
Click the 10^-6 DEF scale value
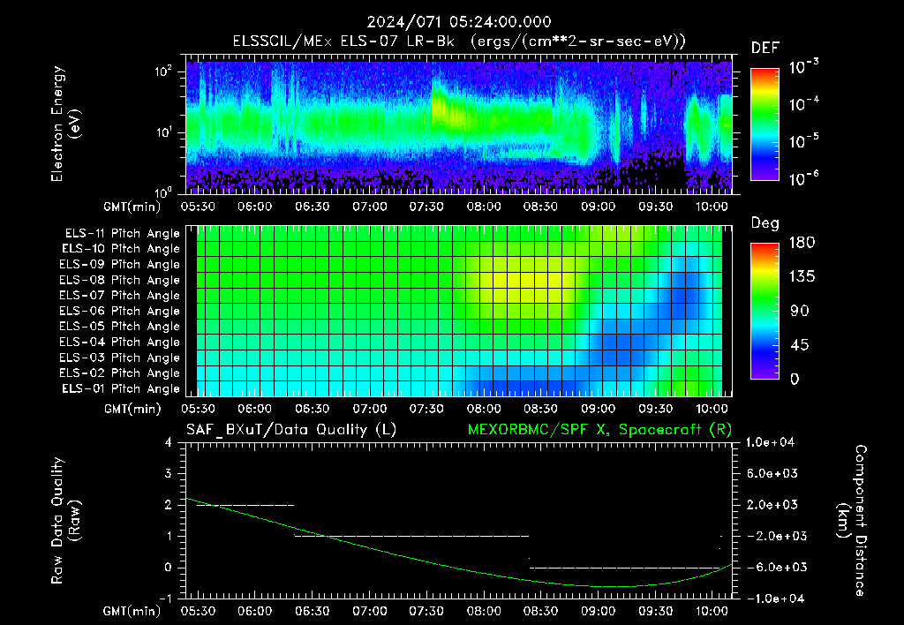(804, 178)
